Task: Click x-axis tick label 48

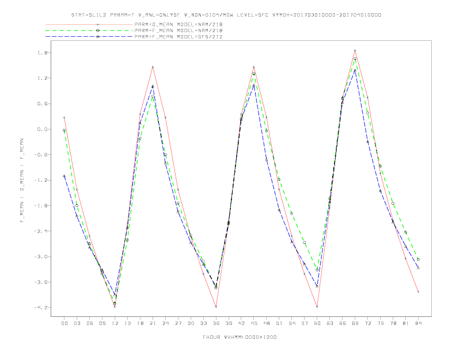Action: (x=267, y=323)
